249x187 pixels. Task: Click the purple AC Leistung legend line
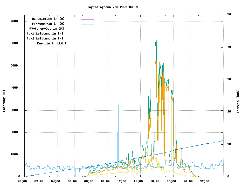(x=87, y=19)
